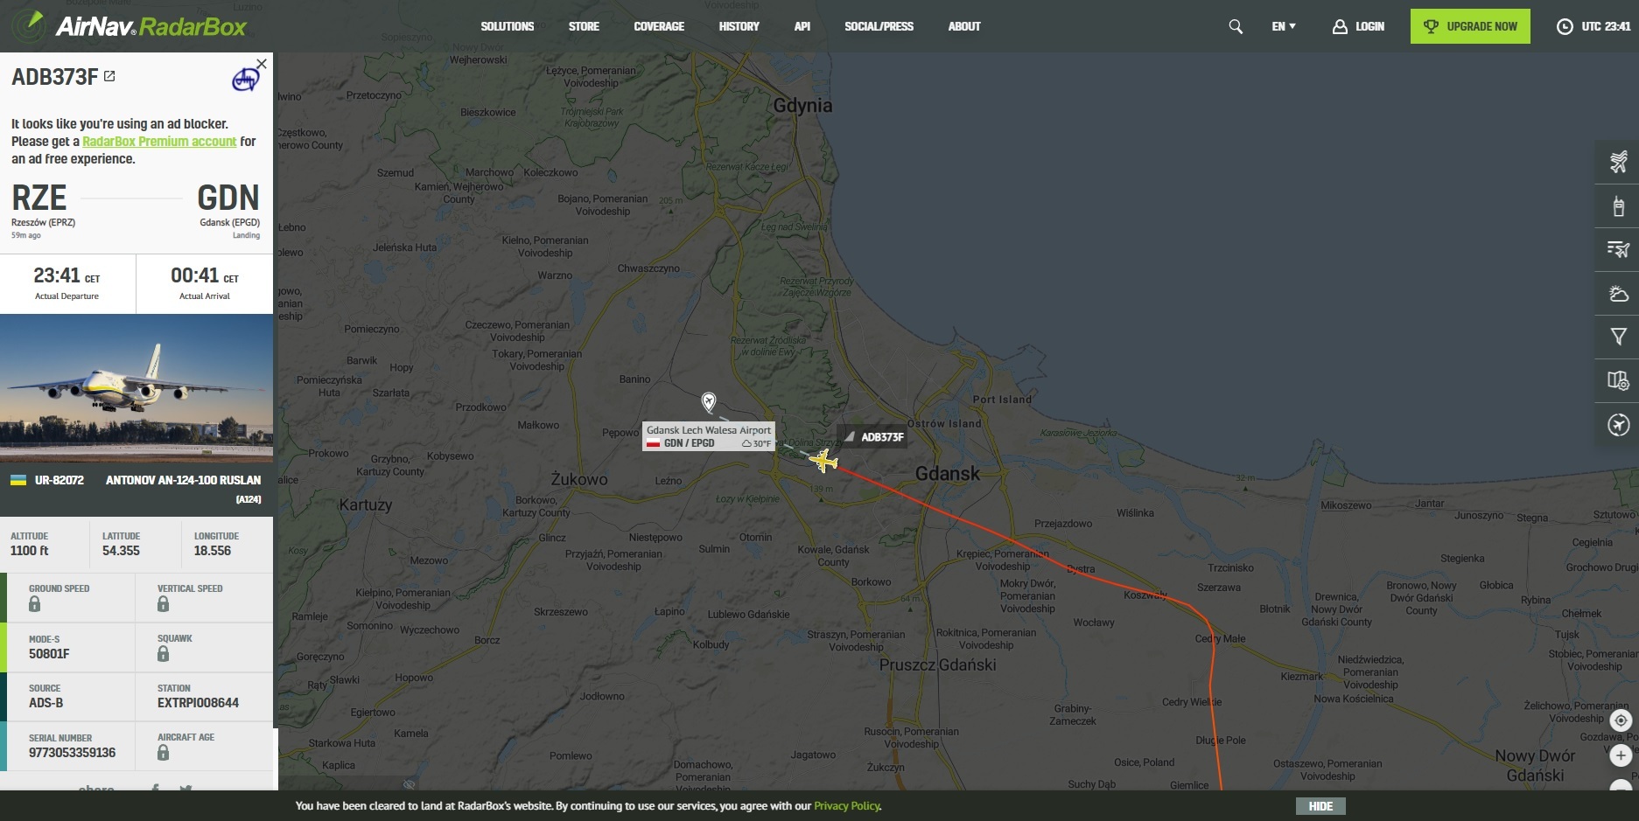1639x821 pixels.
Task: Click the Upgrade Now button
Action: pos(1470,26)
